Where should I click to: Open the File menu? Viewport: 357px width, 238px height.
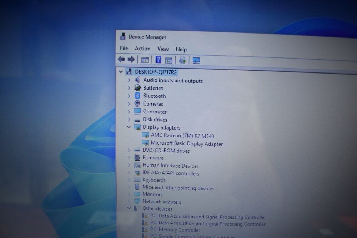124,48
